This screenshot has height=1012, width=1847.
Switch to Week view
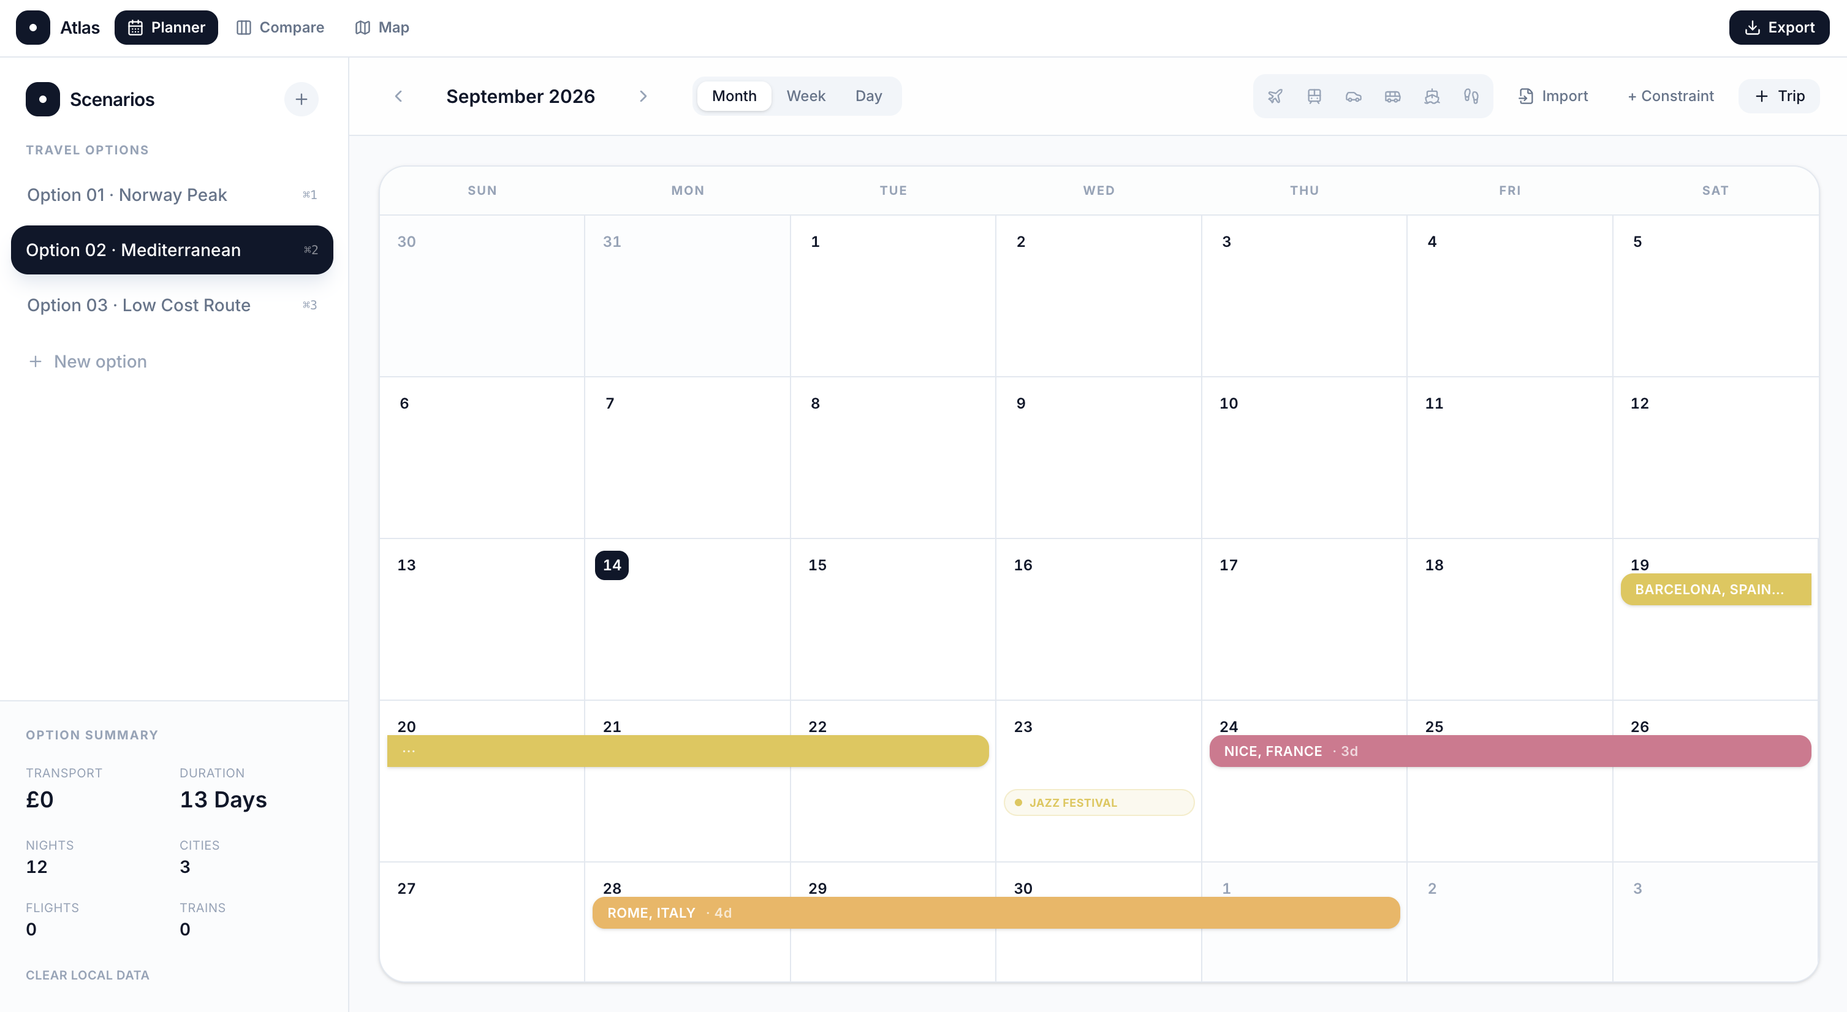point(806,96)
